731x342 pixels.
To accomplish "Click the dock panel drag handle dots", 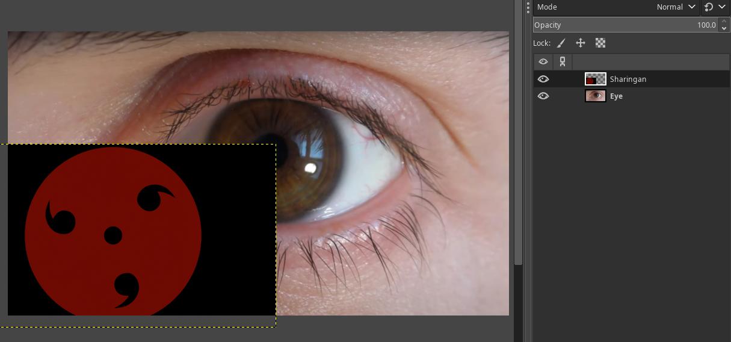I will pyautogui.click(x=528, y=7).
